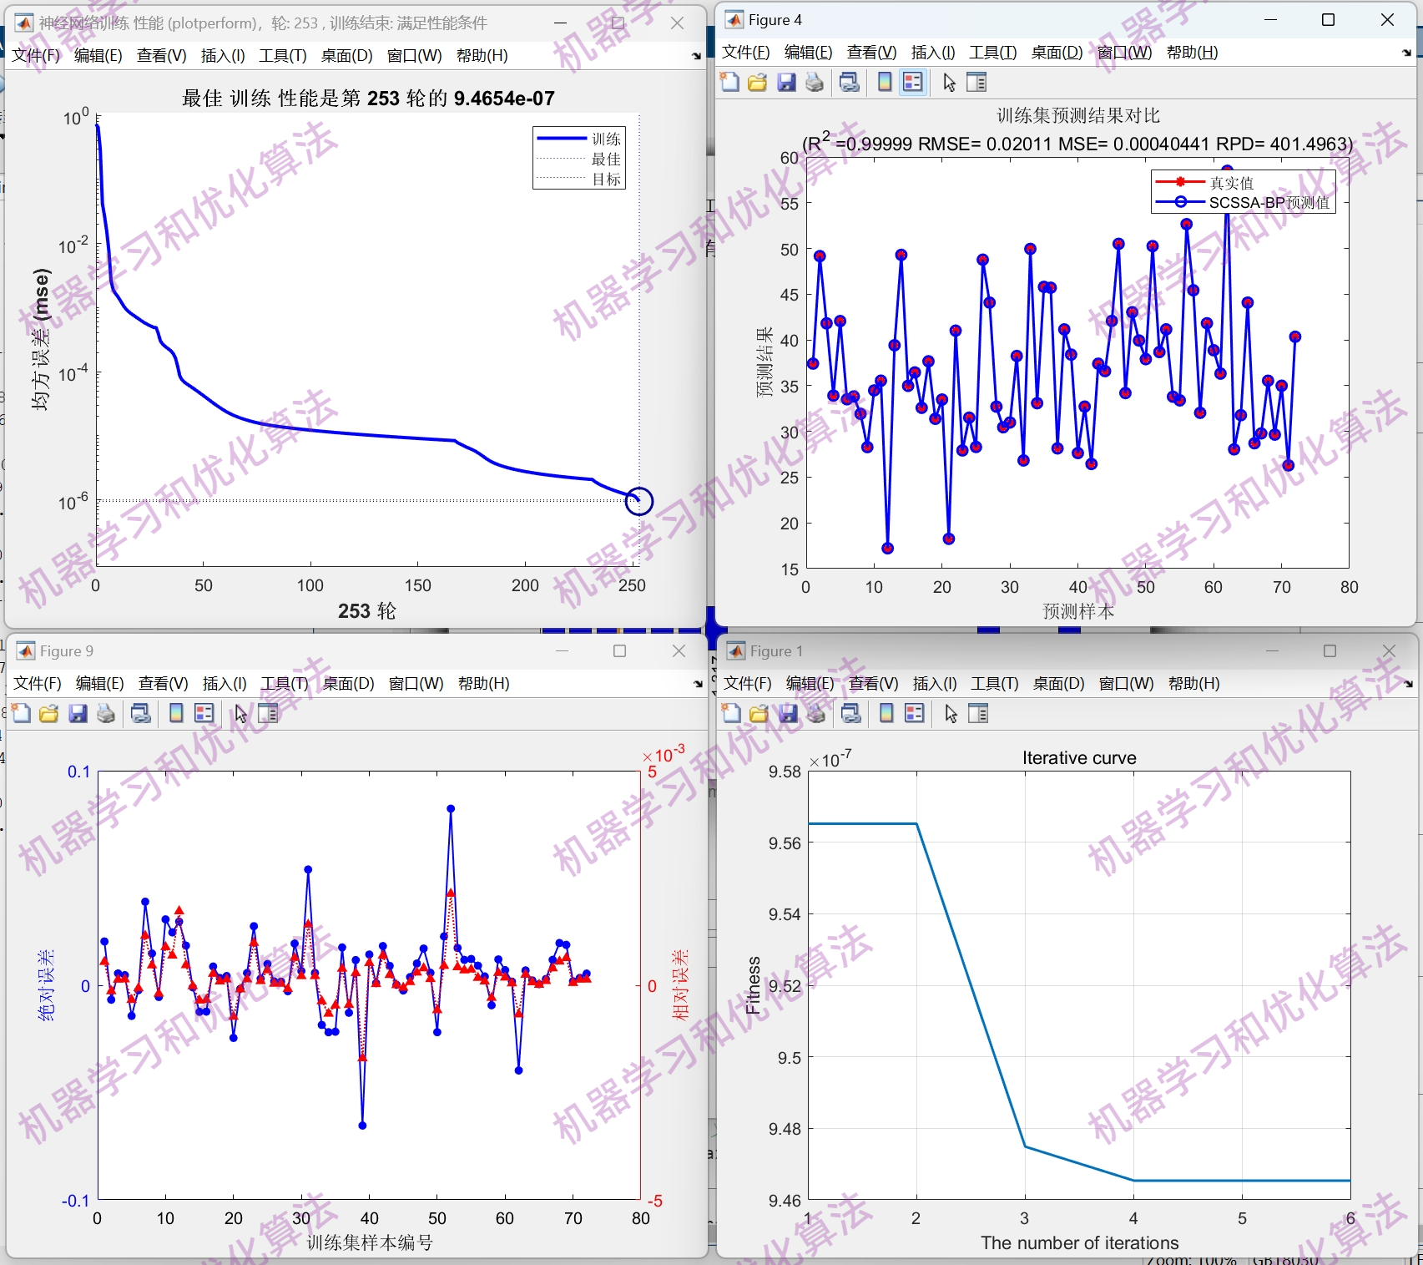Click best-performance circle marker at epoch 253
This screenshot has width=1423, height=1265.
[638, 501]
